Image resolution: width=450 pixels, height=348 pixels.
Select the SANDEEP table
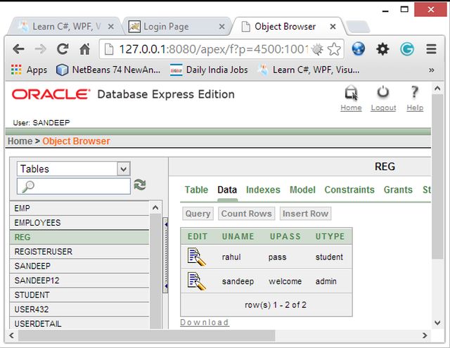point(79,266)
